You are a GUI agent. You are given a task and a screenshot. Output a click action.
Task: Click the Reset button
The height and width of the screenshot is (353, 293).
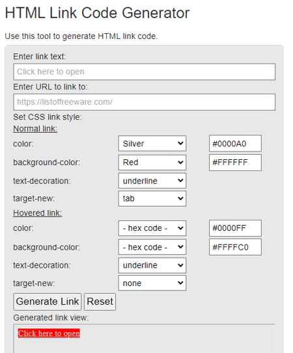click(x=100, y=302)
